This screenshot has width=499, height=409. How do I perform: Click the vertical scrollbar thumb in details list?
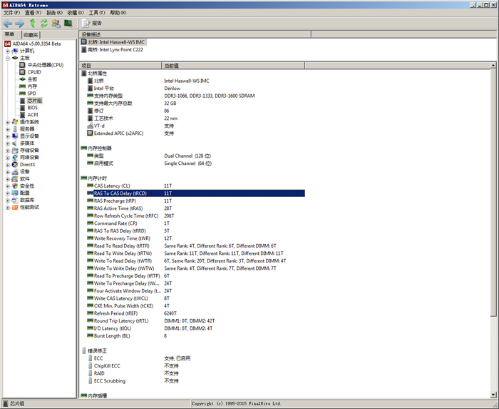tap(493, 193)
